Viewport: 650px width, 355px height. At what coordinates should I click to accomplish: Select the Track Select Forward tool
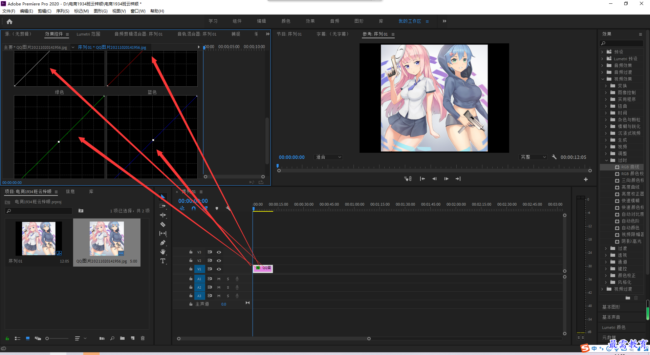point(163,206)
